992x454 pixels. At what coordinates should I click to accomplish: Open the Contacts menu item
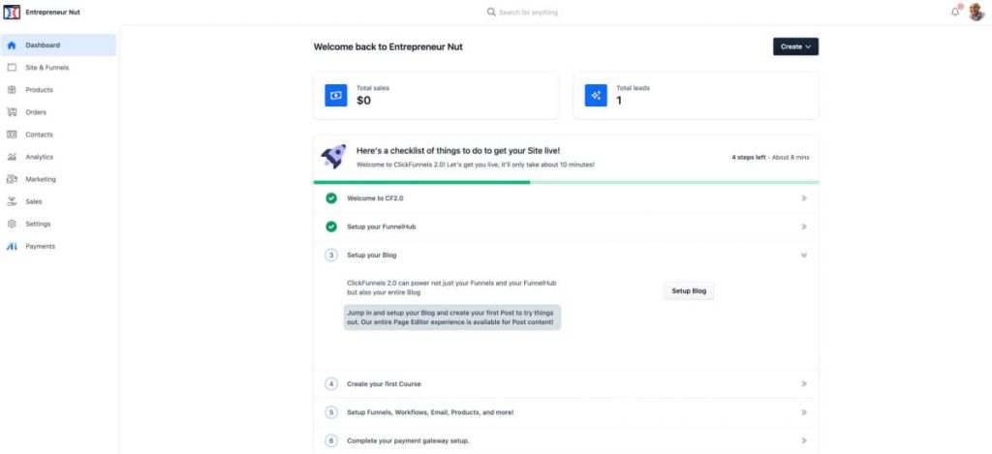tap(39, 135)
